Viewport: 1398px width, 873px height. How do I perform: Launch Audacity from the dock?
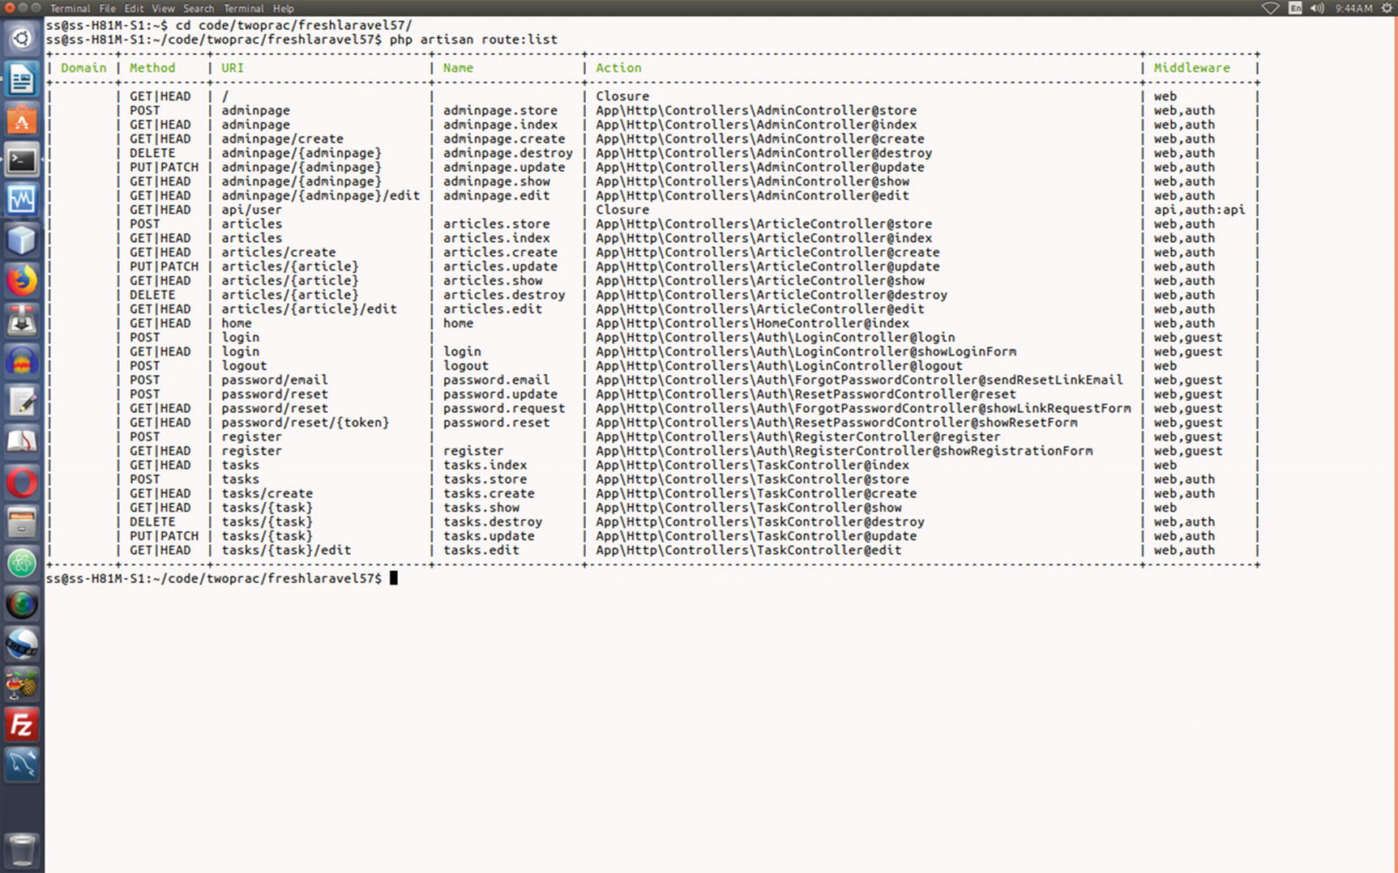tap(22, 362)
